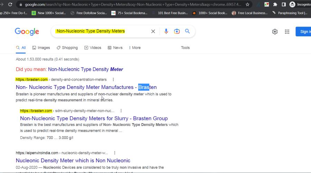Image resolution: width=311 pixels, height=173 pixels.
Task: Open options menu for eipenviroindia.com result
Action: click(x=114, y=153)
